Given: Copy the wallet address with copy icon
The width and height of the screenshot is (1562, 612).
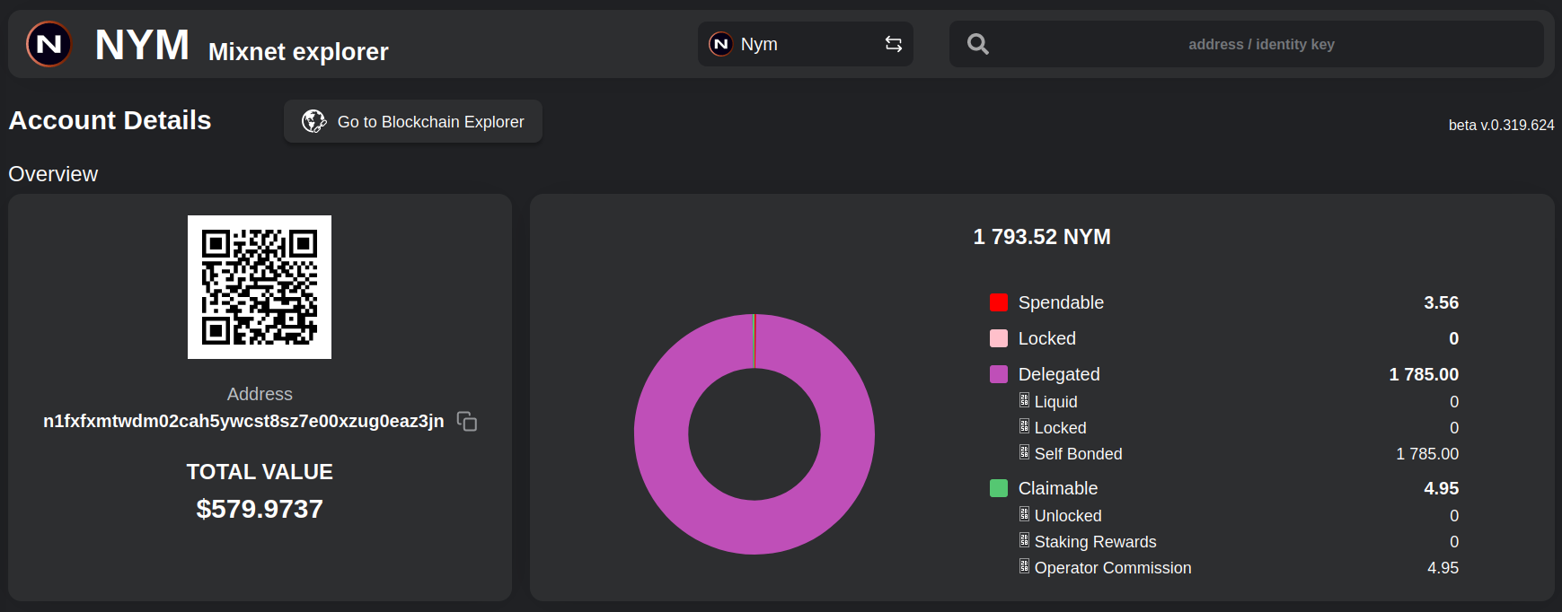Looking at the screenshot, I should click(x=467, y=421).
